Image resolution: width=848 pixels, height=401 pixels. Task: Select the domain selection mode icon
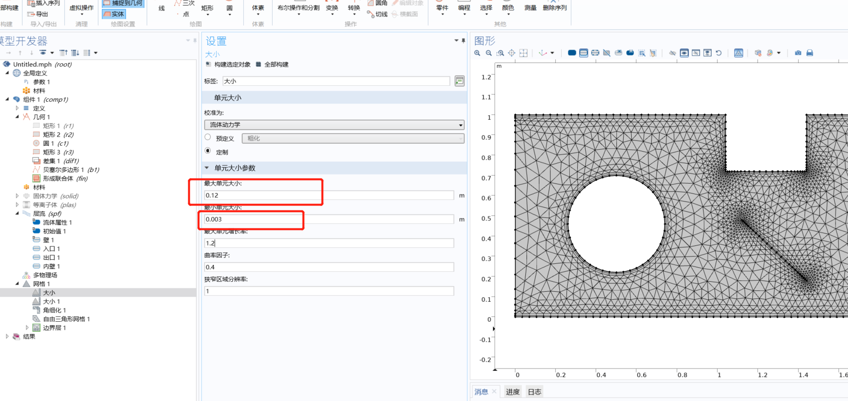tap(572, 53)
